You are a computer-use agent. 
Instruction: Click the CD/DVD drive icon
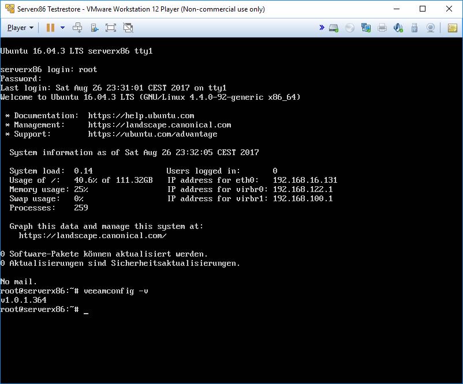coord(350,28)
